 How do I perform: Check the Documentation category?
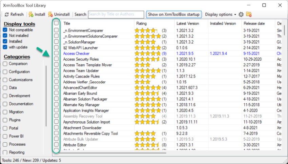[x=5, y=104]
